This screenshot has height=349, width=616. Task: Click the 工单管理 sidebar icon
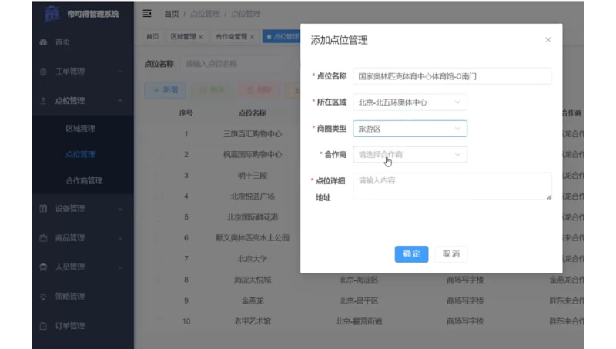[43, 72]
